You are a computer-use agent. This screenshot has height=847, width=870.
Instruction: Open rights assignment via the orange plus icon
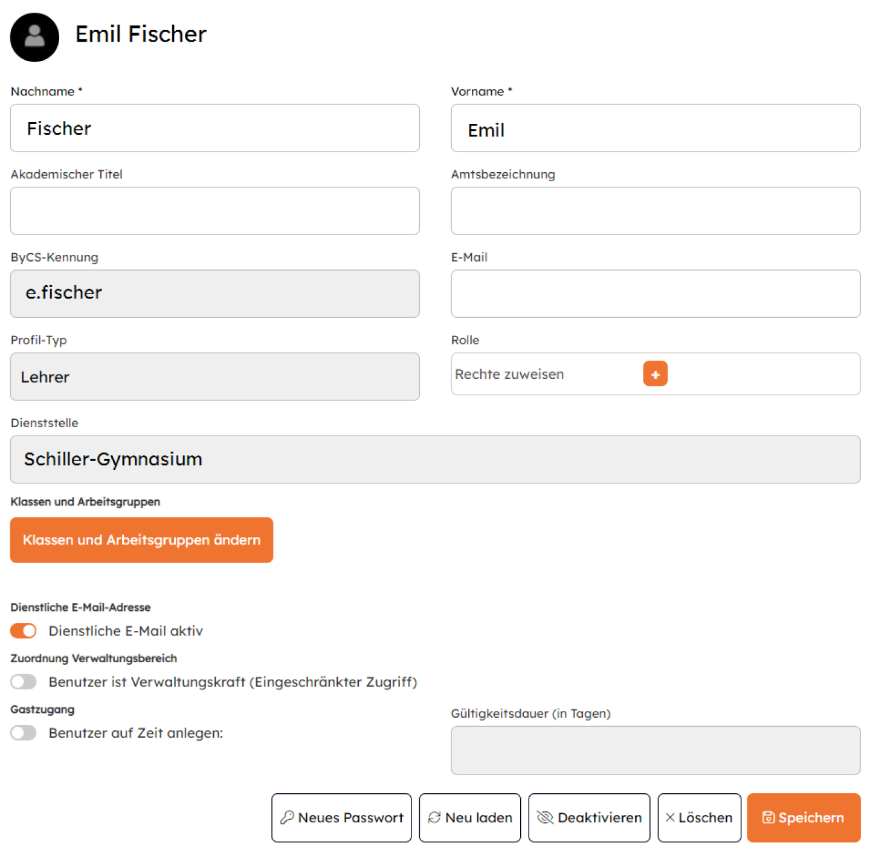[655, 373]
